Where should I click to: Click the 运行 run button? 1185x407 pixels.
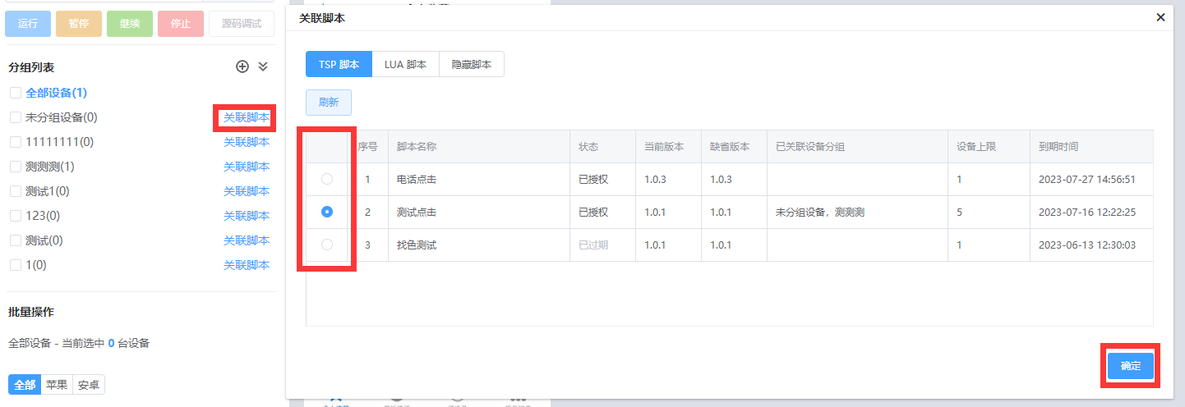[28, 24]
